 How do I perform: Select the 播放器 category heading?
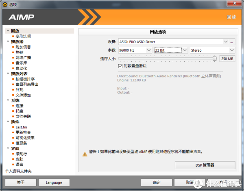[17, 41]
